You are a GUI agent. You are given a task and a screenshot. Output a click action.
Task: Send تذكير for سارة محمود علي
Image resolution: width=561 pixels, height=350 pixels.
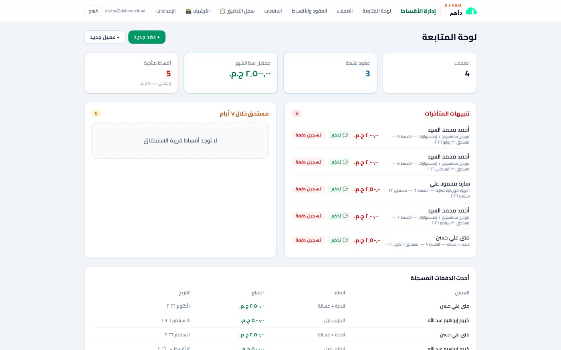click(x=339, y=189)
